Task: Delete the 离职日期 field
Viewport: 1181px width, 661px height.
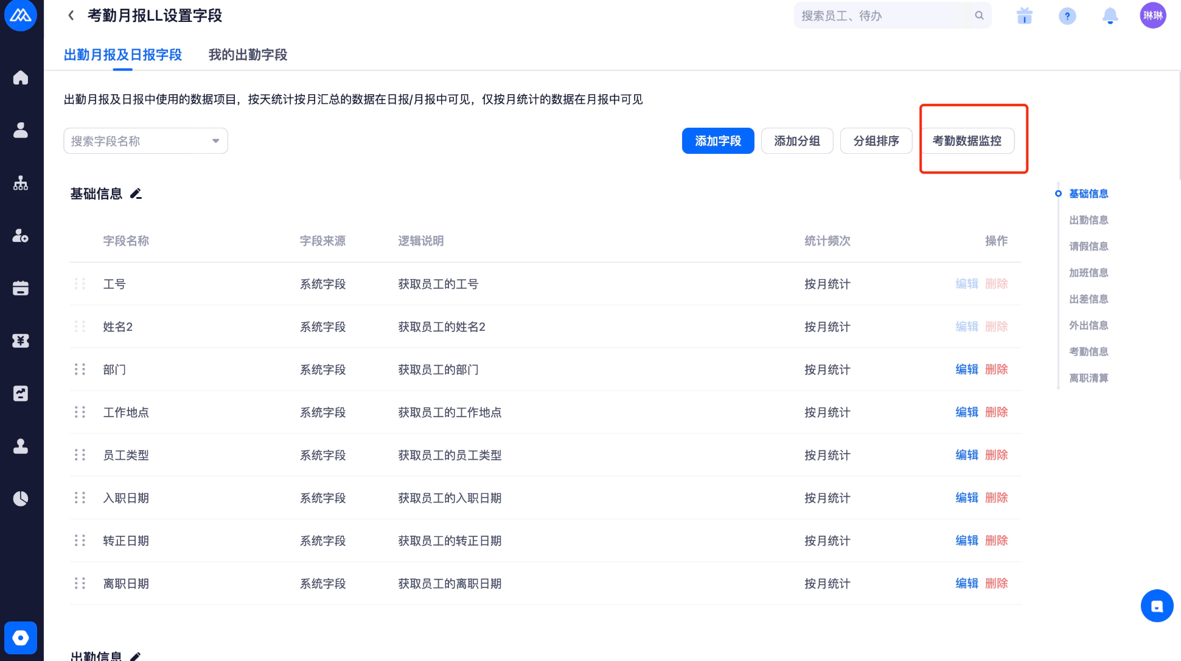Action: (x=996, y=583)
